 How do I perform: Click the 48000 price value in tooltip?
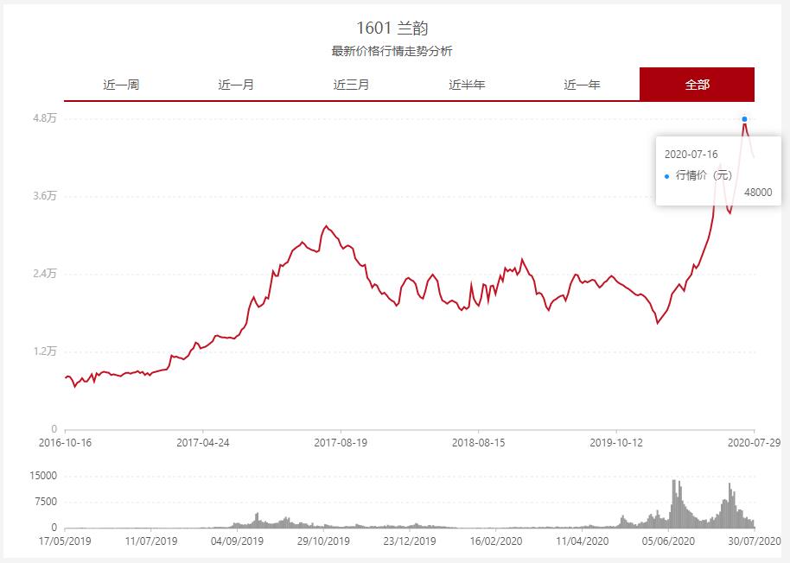(758, 192)
